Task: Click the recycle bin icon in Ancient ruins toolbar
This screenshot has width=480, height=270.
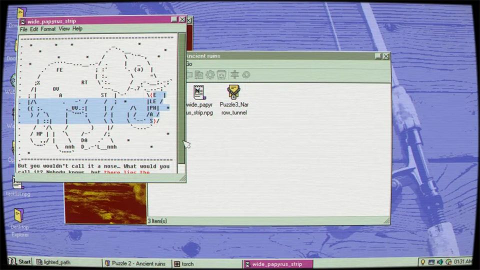Action: (x=221, y=74)
